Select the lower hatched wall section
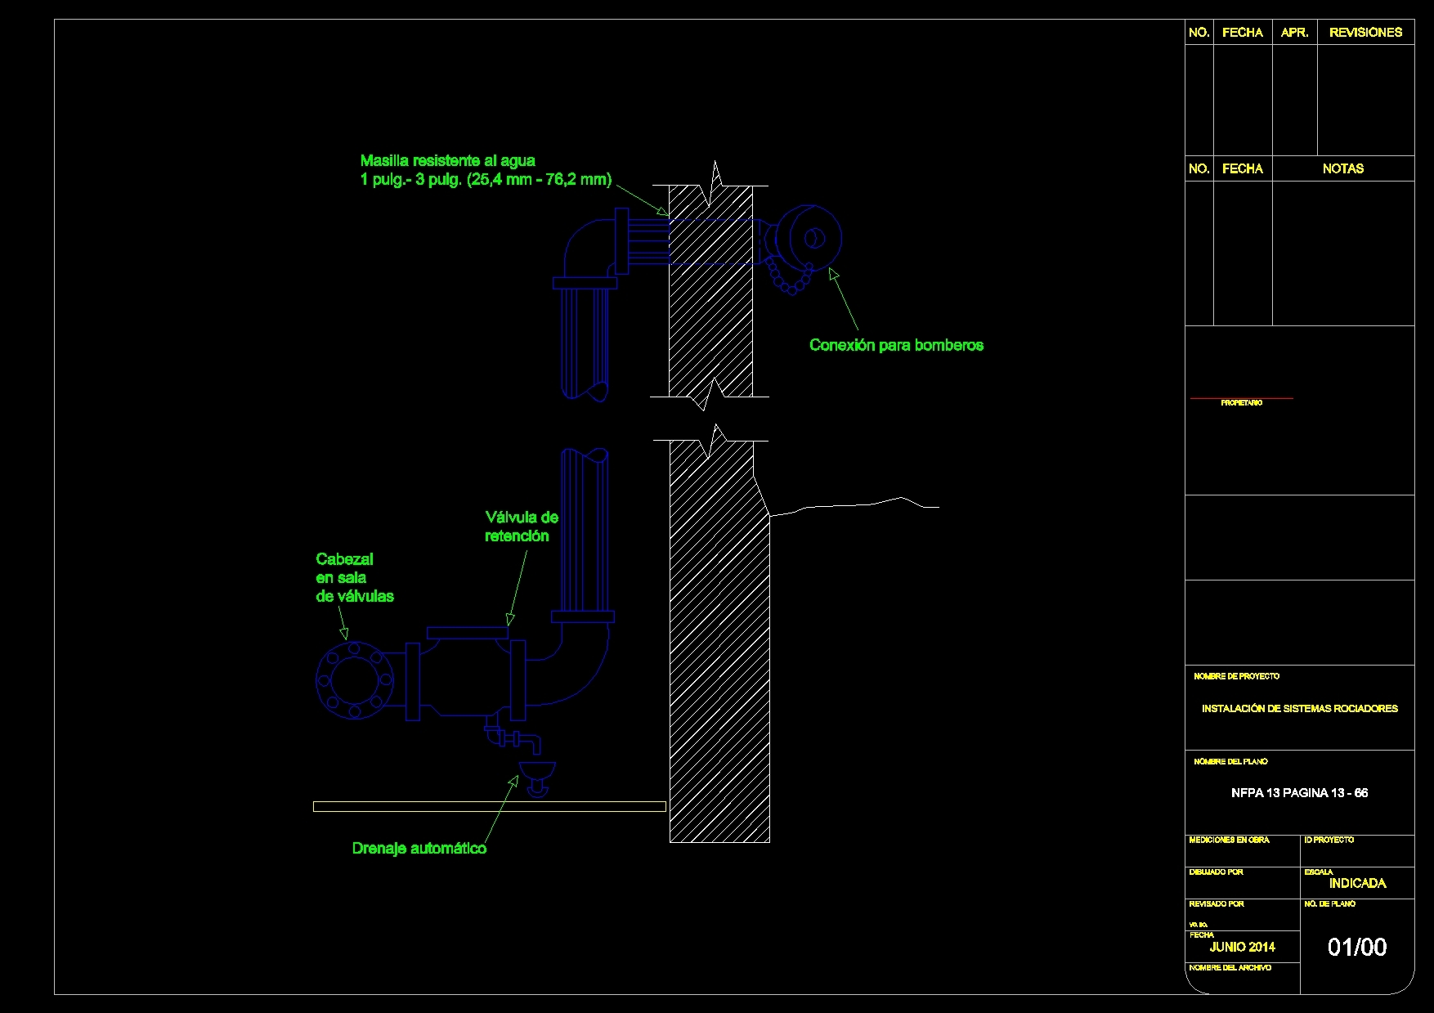Image resolution: width=1434 pixels, height=1013 pixels. point(719,641)
